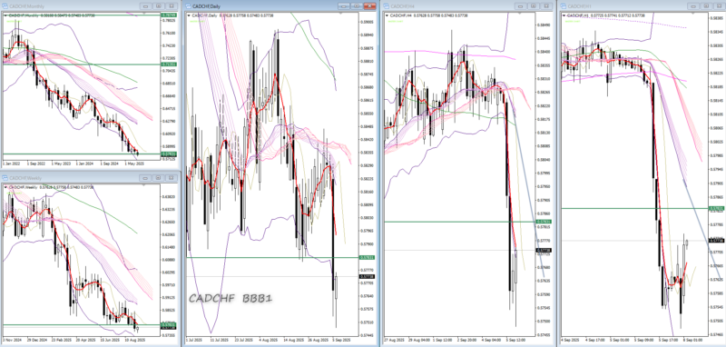Close the CADCHF,H4 chart window
This screenshot has height=347, width=726.
tap(546, 6)
